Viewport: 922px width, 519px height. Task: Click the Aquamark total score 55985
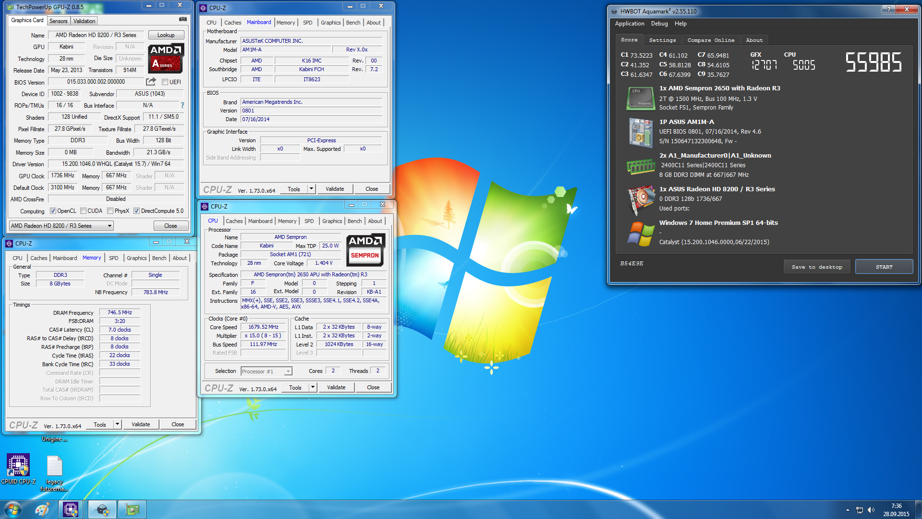pos(873,62)
